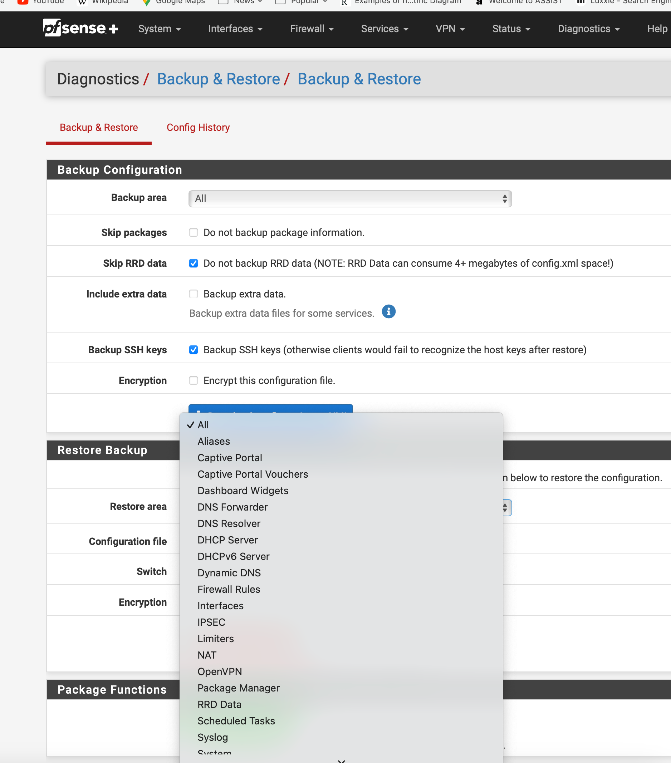
Task: Open the info icon beside Backup extra data
Action: [388, 311]
